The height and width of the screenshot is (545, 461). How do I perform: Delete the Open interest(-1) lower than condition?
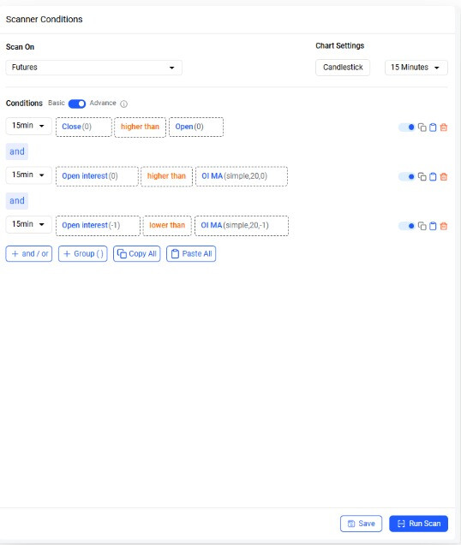tap(444, 226)
